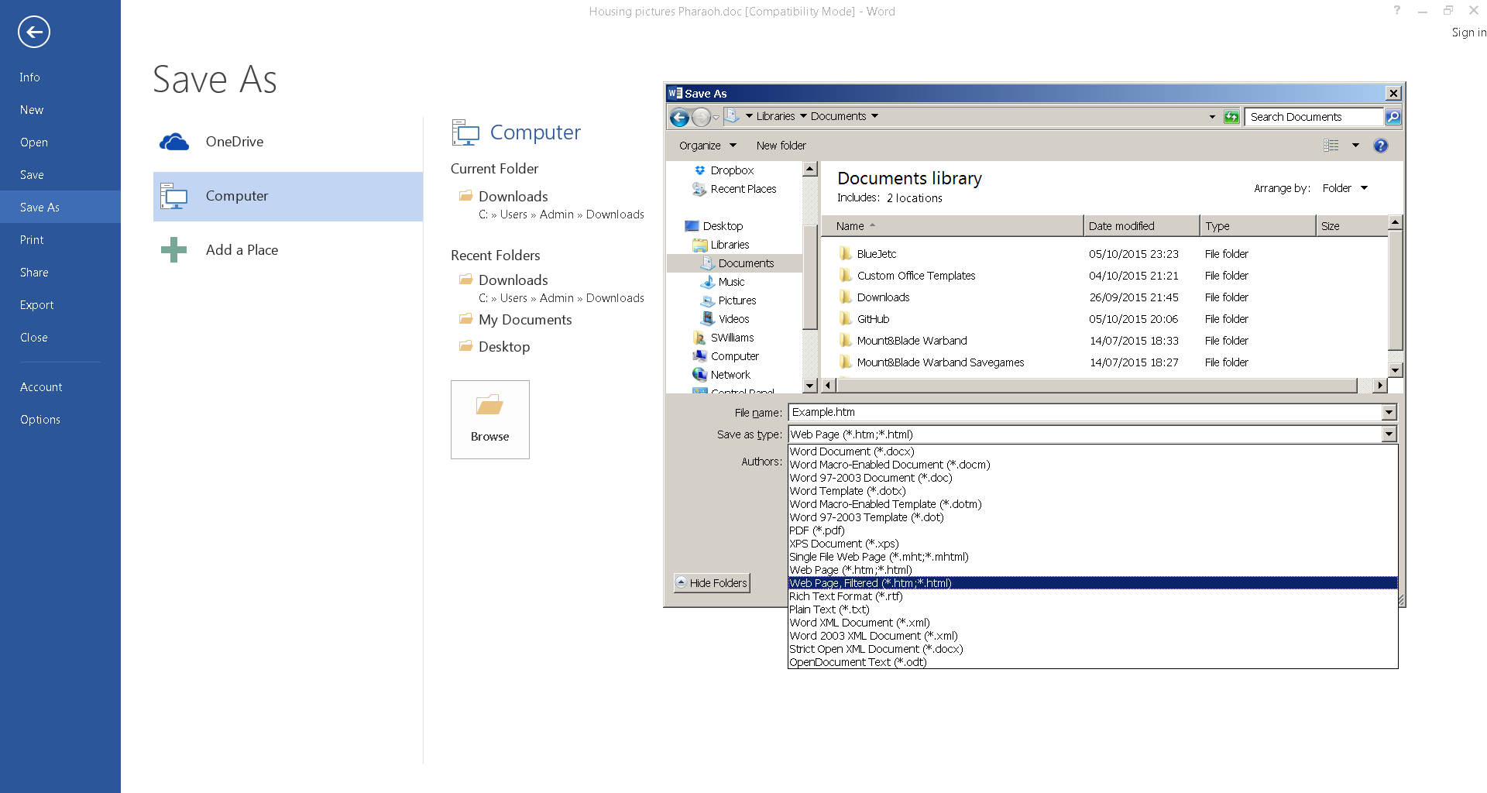Expand the view options dropdown arrow
Image resolution: width=1487 pixels, height=793 pixels.
(1355, 146)
